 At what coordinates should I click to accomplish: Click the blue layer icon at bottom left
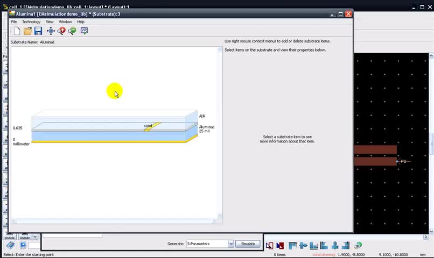pyautogui.click(x=11, y=245)
